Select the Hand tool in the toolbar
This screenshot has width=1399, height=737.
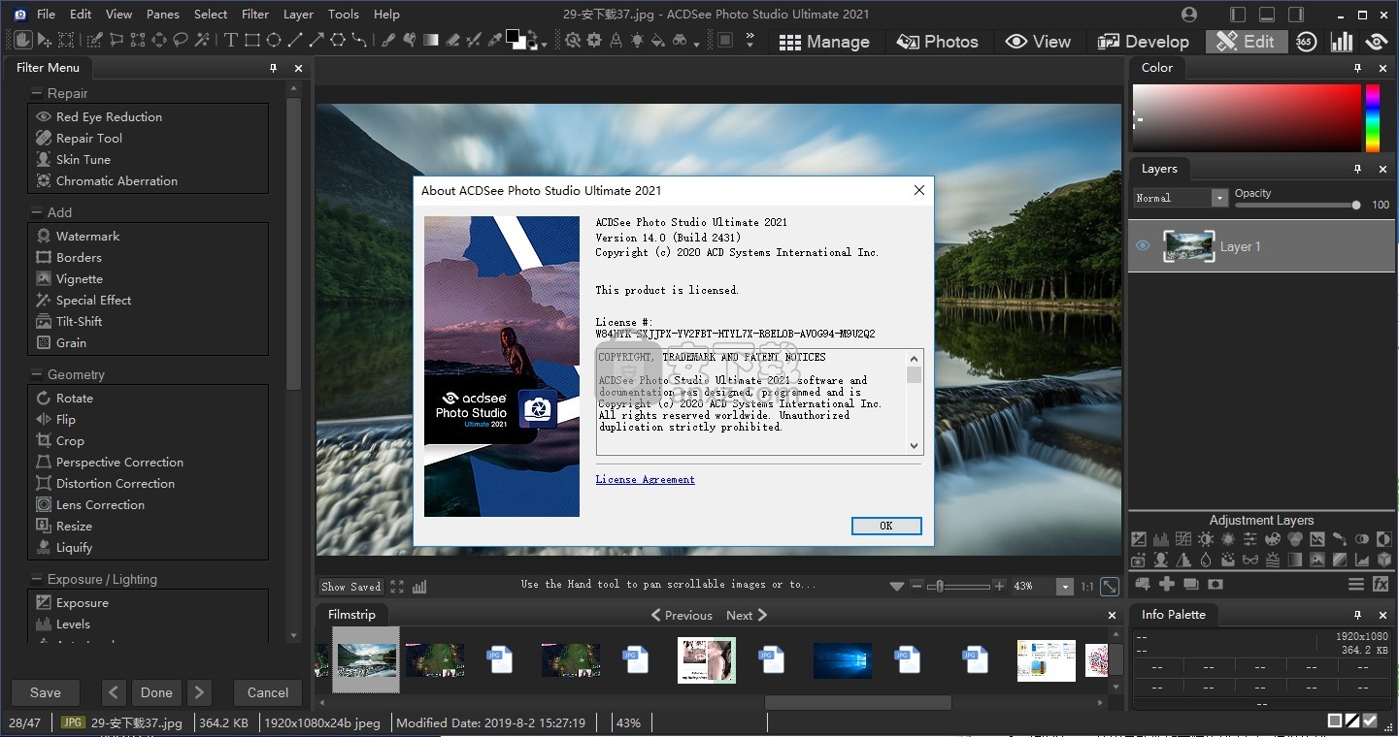[x=21, y=41]
